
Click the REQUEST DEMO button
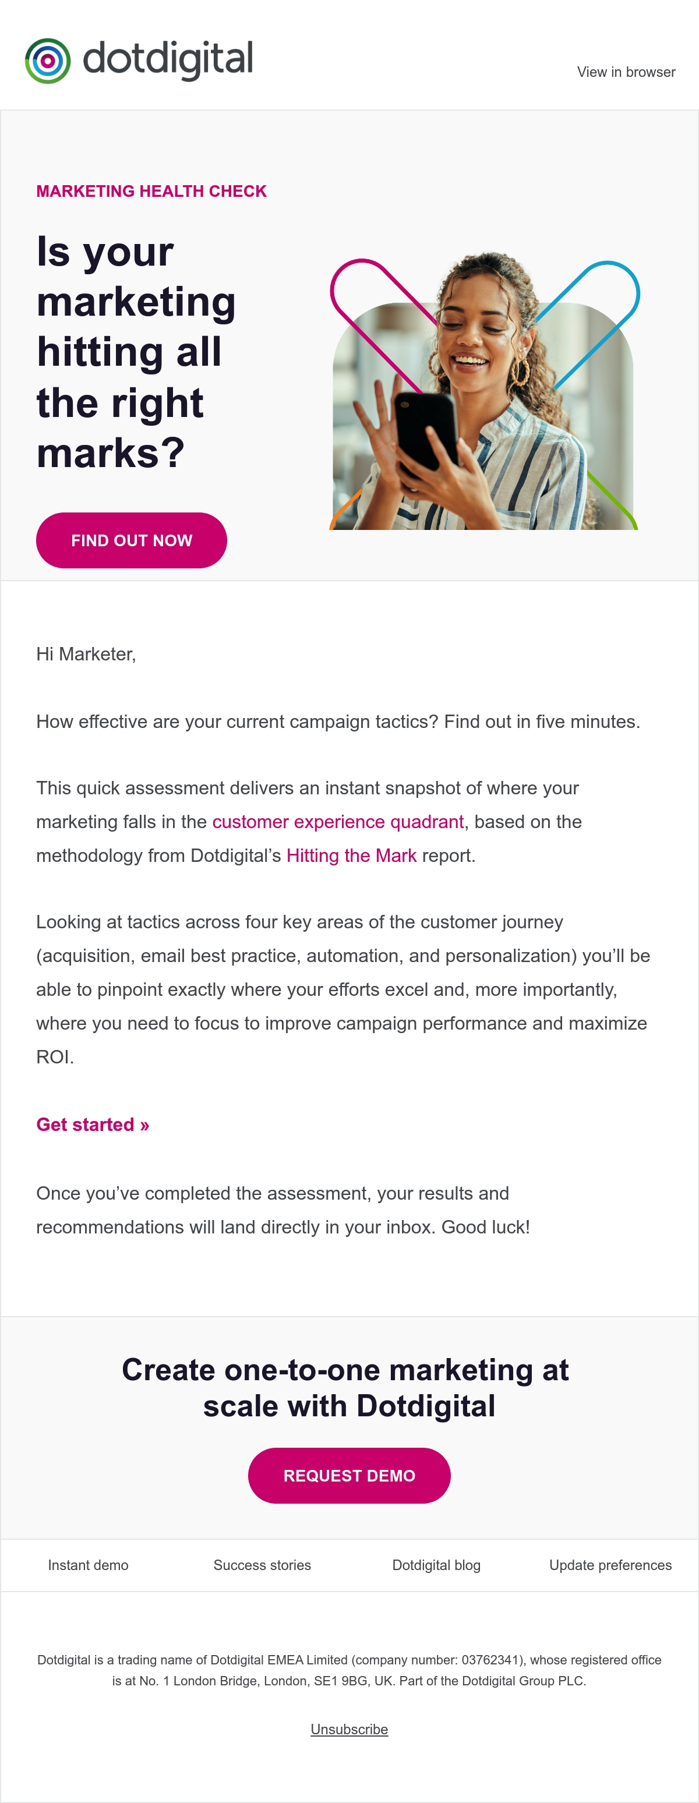349,1476
